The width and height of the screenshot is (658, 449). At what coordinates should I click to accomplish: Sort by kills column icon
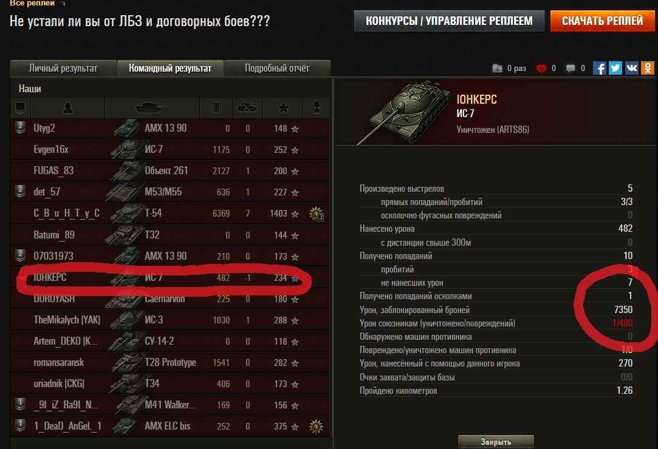(x=247, y=108)
